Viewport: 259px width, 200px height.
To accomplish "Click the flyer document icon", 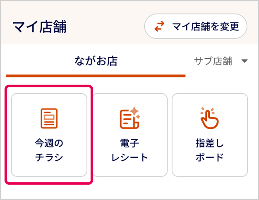I will point(49,118).
